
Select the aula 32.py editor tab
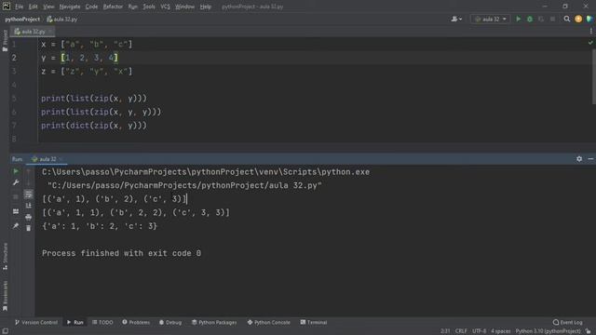point(33,32)
